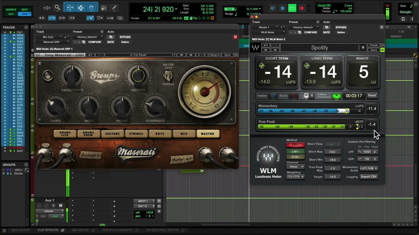Select LM1 metering method

tap(295, 151)
